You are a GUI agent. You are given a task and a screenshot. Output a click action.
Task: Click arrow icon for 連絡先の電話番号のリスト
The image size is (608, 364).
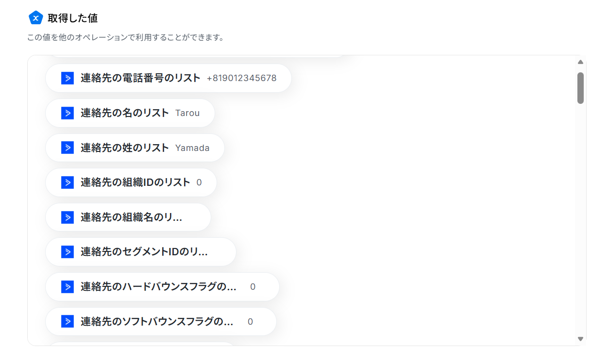tap(68, 78)
